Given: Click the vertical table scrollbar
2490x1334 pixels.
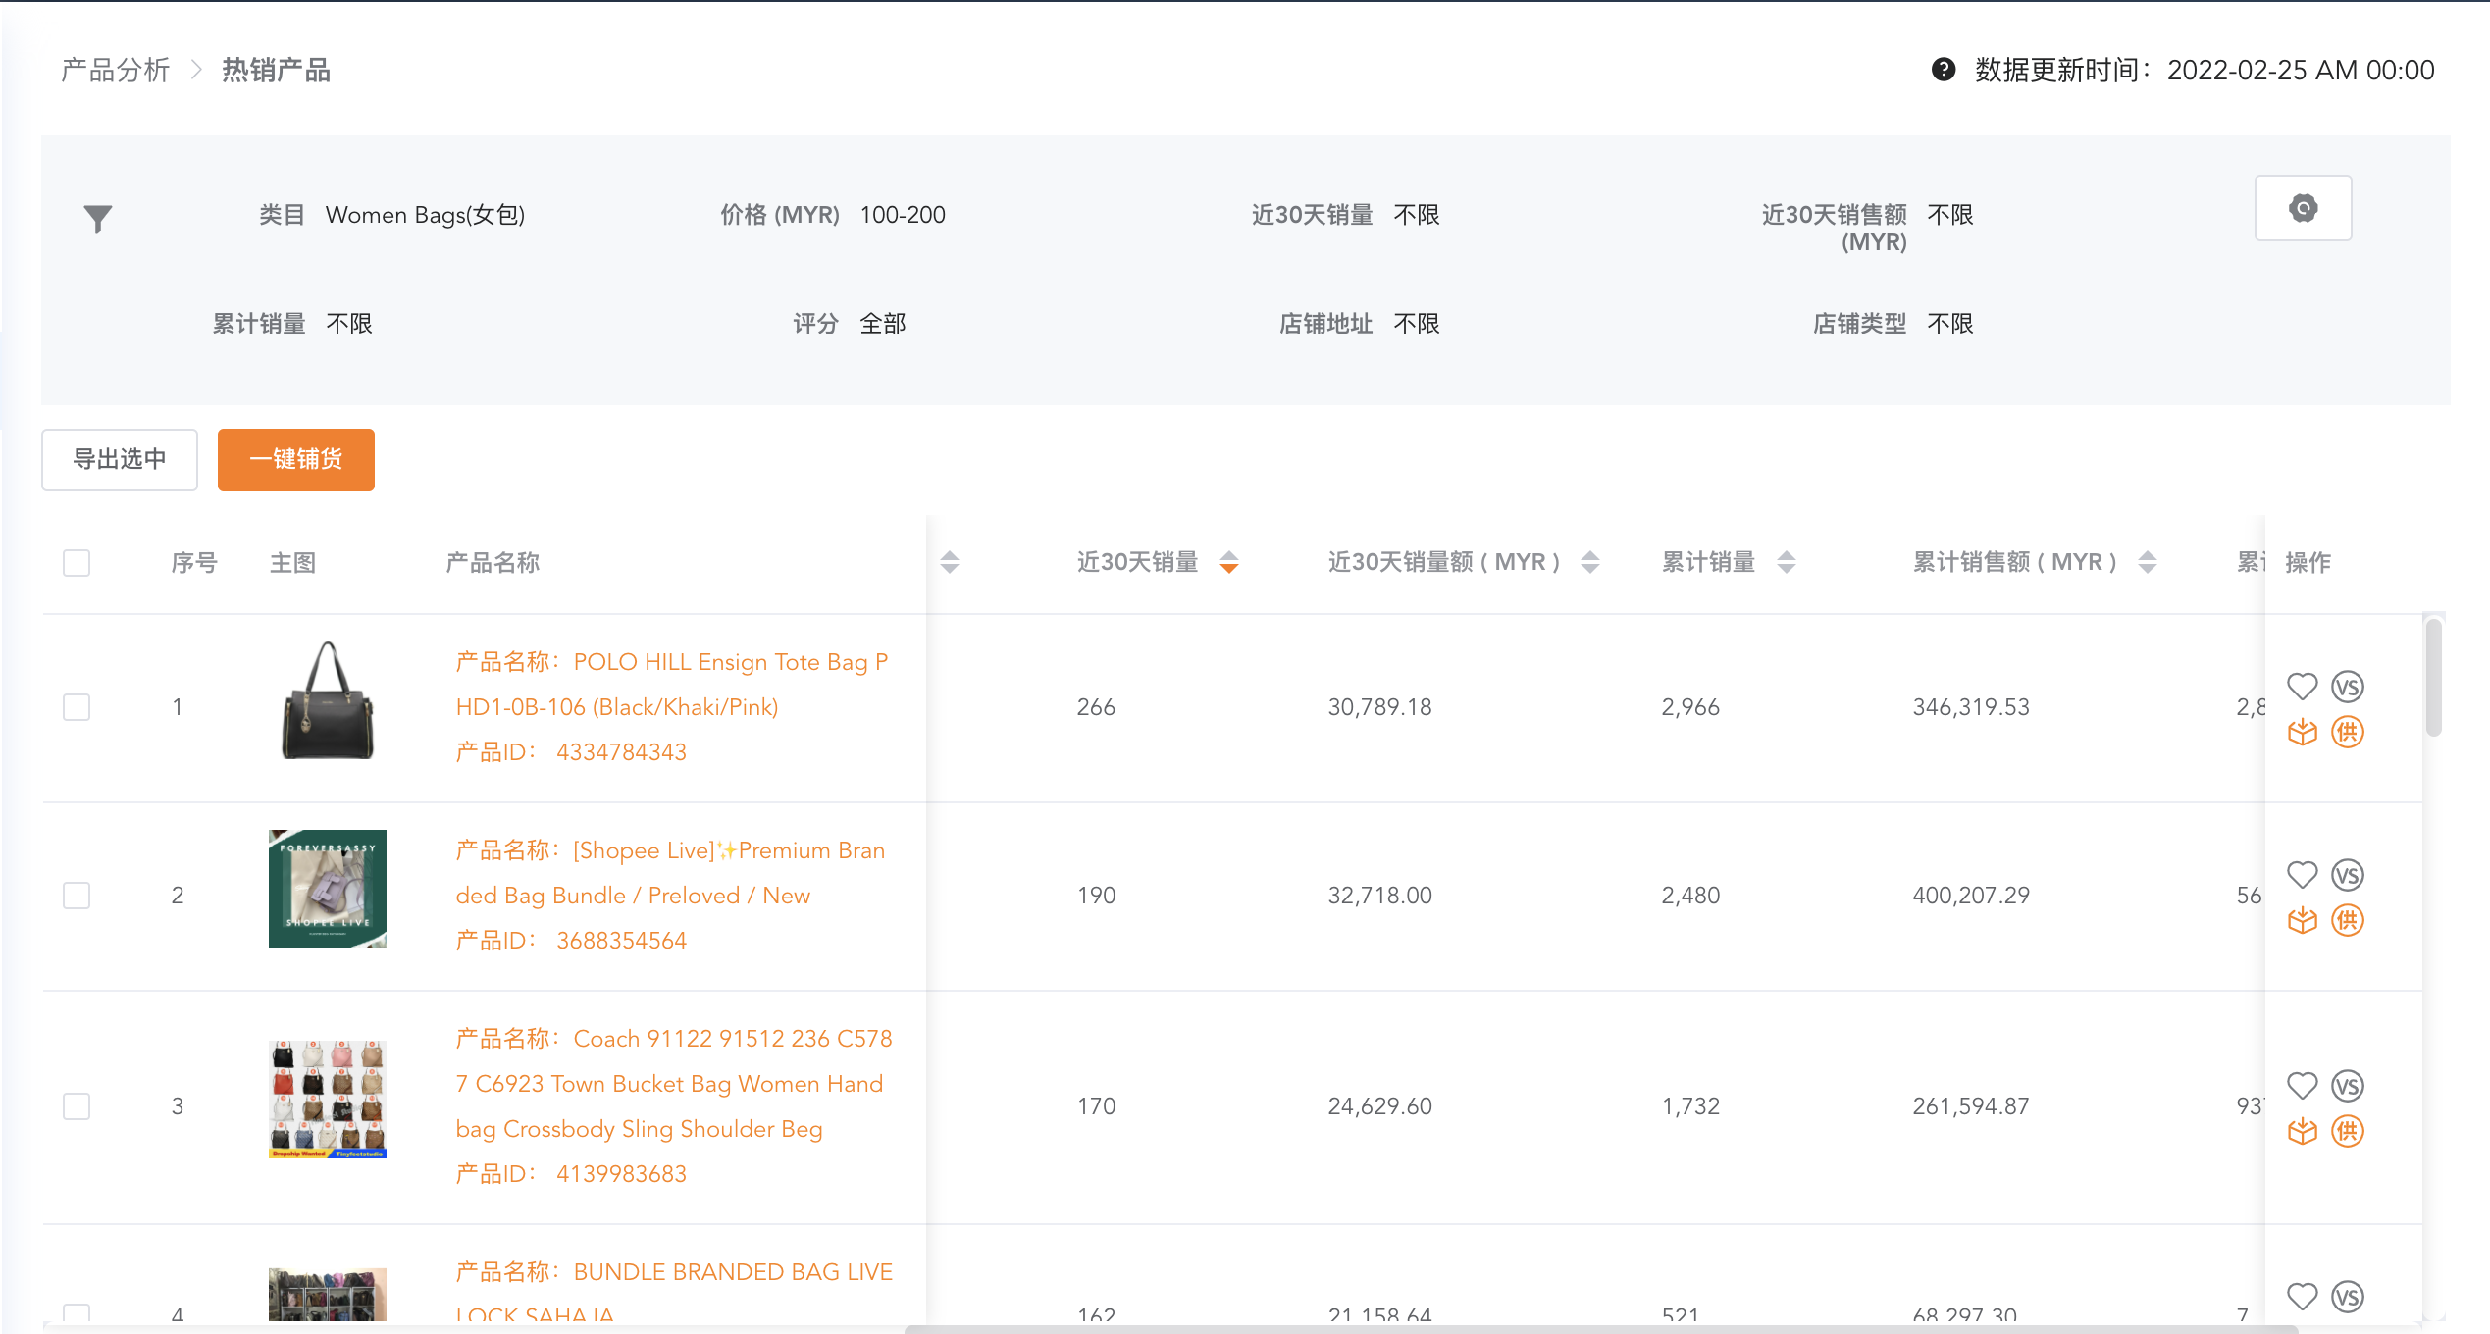Looking at the screenshot, I should tap(2434, 677).
